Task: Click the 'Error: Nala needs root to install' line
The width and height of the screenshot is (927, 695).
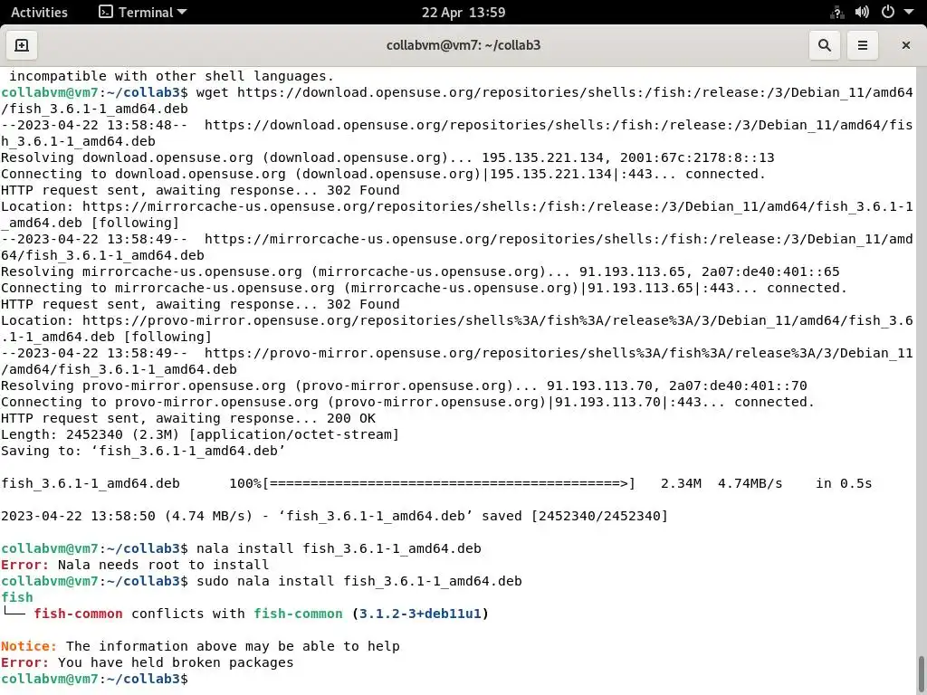Action: point(135,565)
